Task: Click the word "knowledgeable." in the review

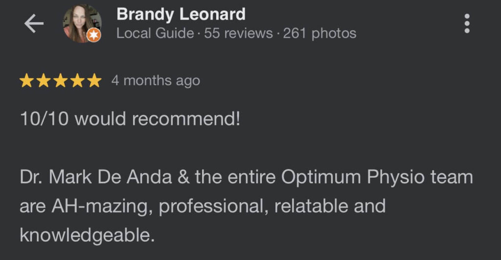Action: coord(87,236)
